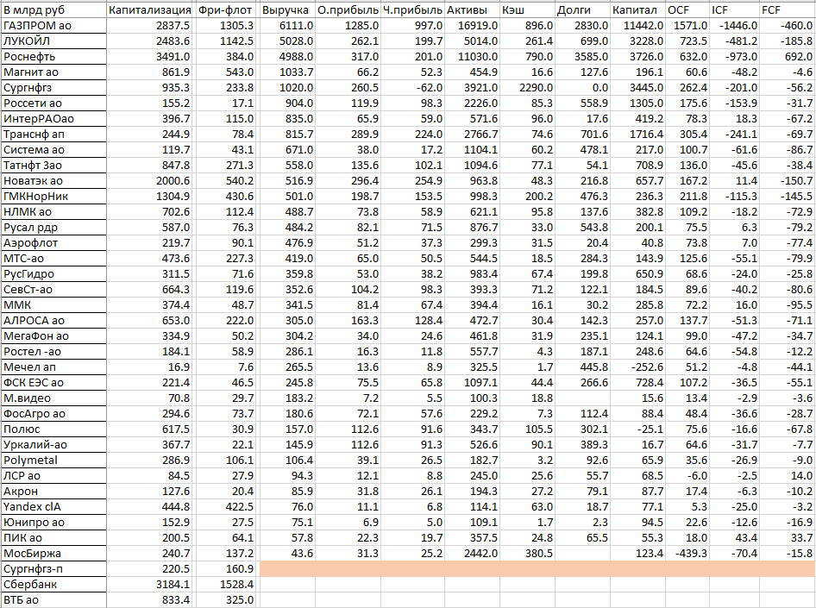The height and width of the screenshot is (608, 816).
Task: Click the 'Polymetal' row label
Action: [x=53, y=461]
